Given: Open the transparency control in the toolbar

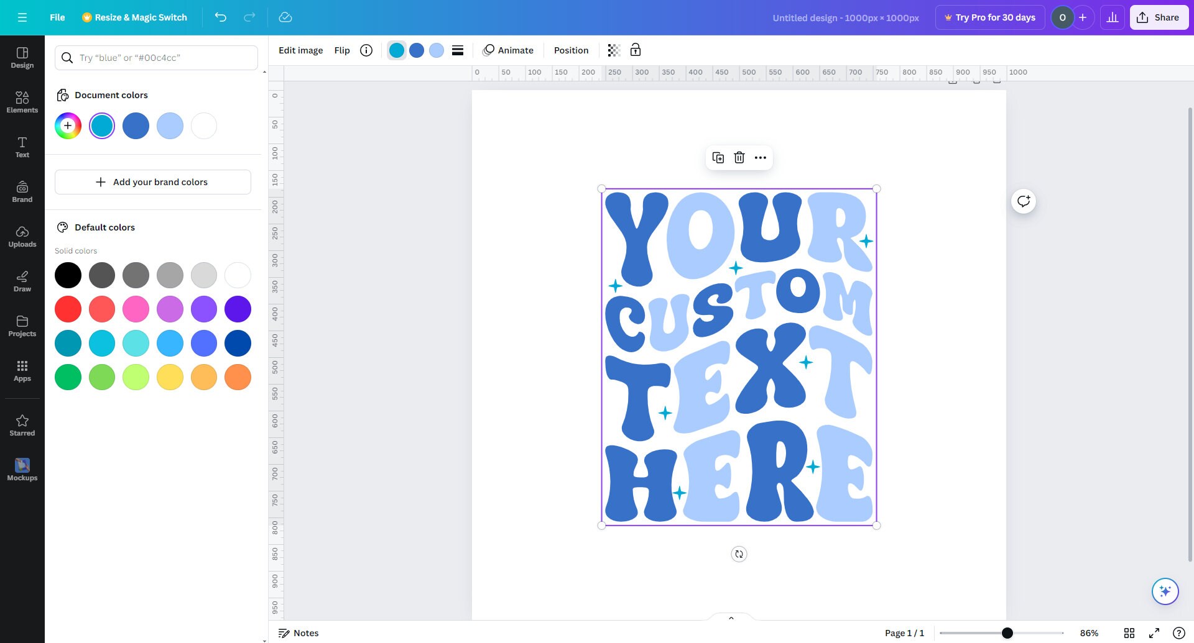Looking at the screenshot, I should point(614,50).
